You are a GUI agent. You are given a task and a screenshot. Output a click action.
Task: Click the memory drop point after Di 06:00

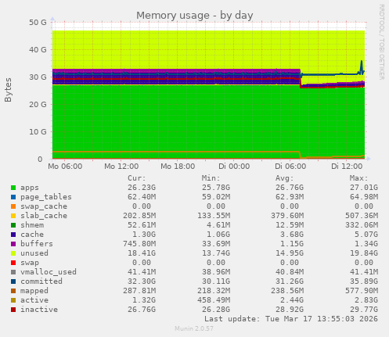pos(301,78)
